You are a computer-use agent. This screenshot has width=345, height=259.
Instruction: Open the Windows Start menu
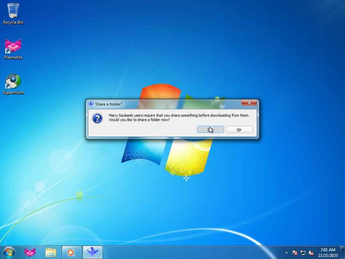9,252
